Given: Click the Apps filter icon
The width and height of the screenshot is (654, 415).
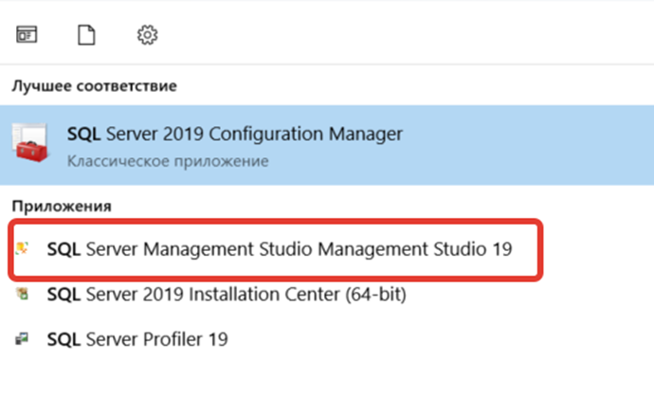Looking at the screenshot, I should (x=26, y=35).
